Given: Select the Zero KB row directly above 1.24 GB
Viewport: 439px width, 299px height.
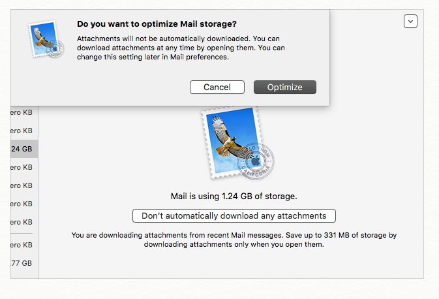Looking at the screenshot, I should [x=22, y=131].
